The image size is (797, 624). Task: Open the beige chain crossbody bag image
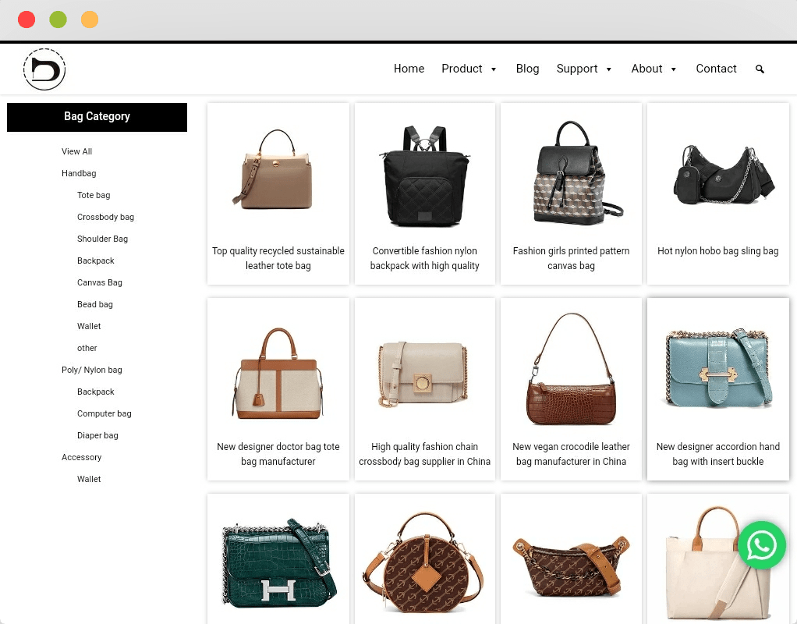423,374
